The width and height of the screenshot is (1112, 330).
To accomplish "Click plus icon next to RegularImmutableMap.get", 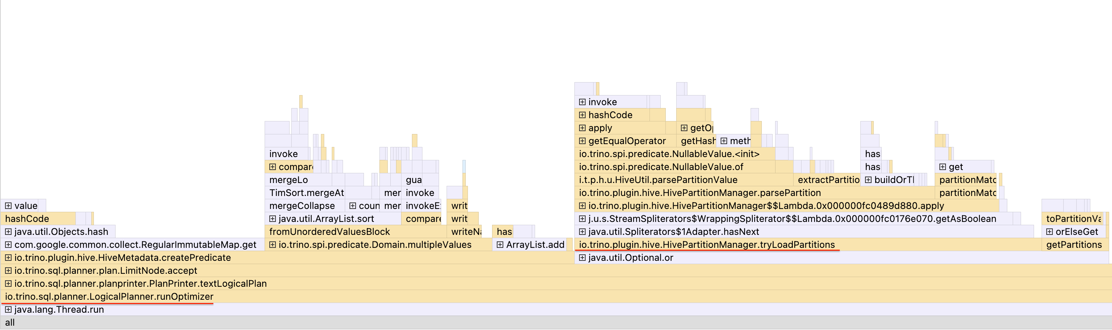I will coord(8,245).
